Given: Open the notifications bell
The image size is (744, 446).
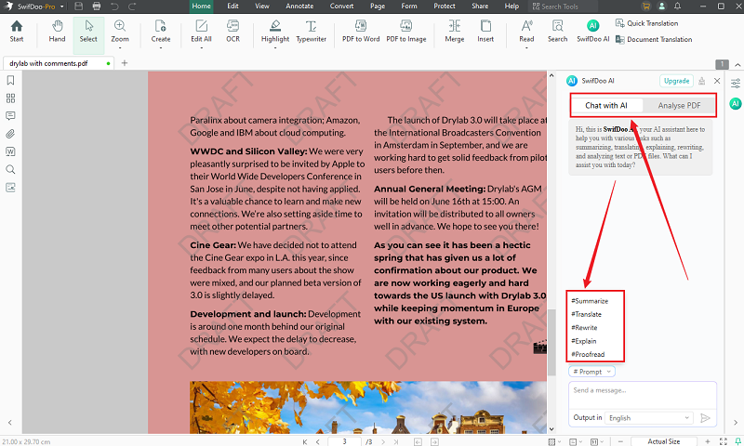Looking at the screenshot, I should point(678,7).
